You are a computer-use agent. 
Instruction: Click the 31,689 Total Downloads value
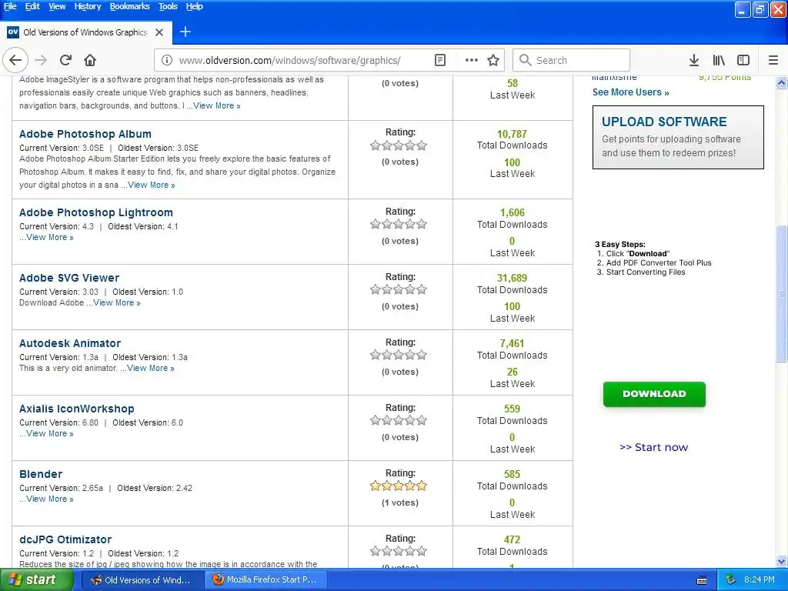pos(512,278)
